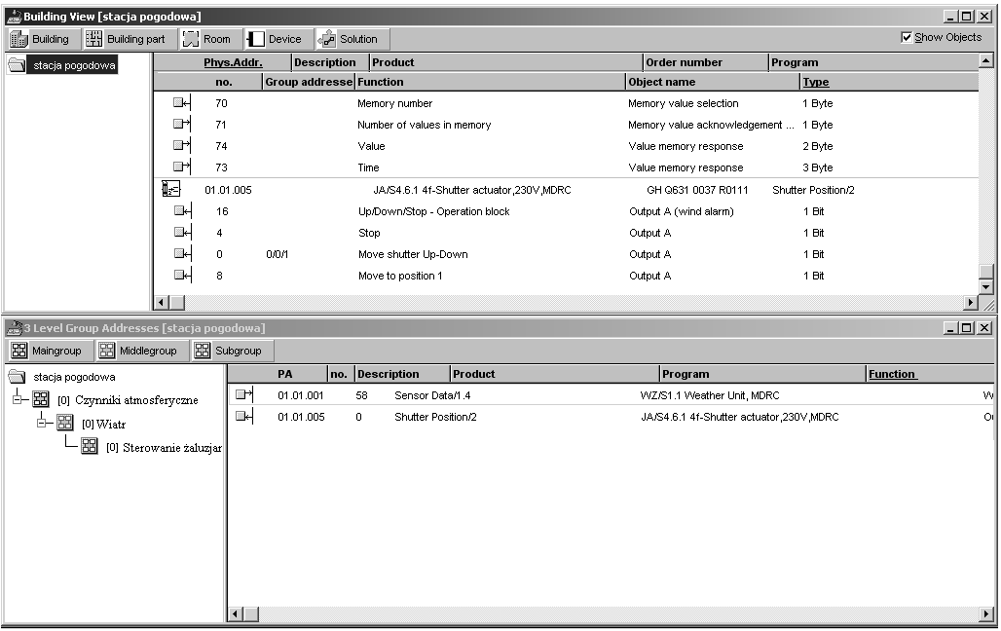
Task: Click object icon for row 70 Memory number
Action: (182, 103)
